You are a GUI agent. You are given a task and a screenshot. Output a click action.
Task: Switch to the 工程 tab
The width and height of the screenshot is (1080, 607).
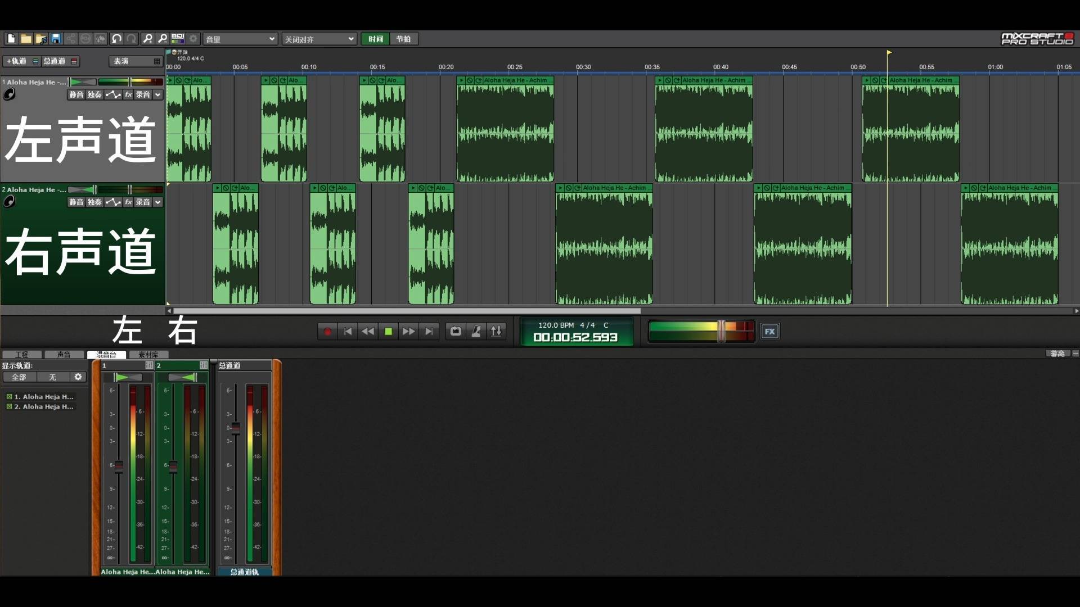(x=22, y=355)
